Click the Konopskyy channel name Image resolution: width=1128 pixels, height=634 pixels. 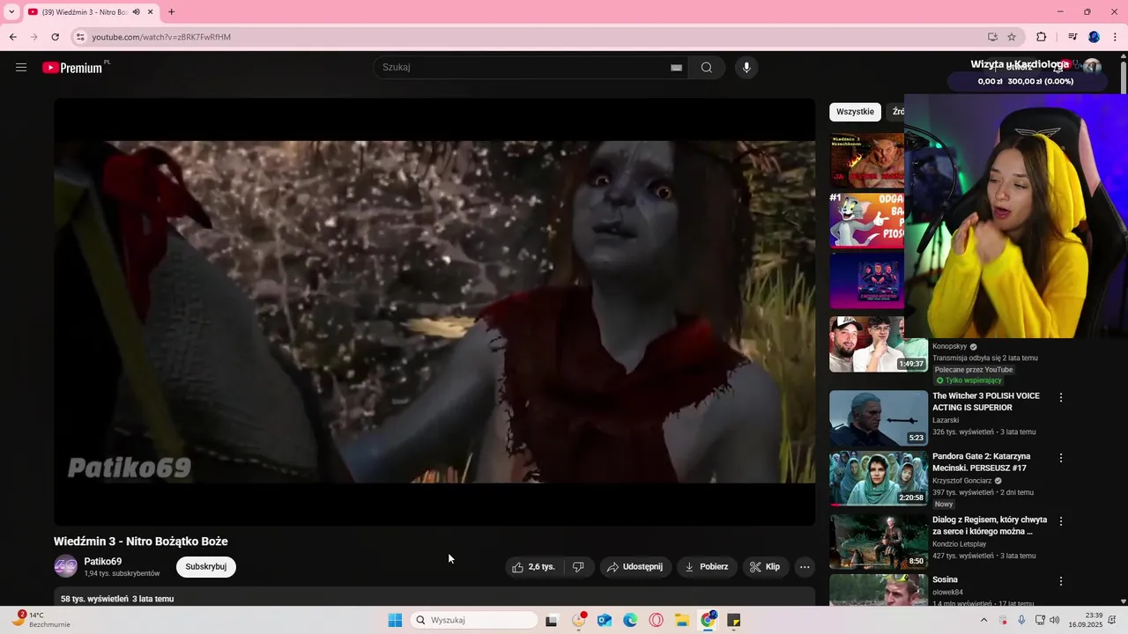tap(949, 347)
